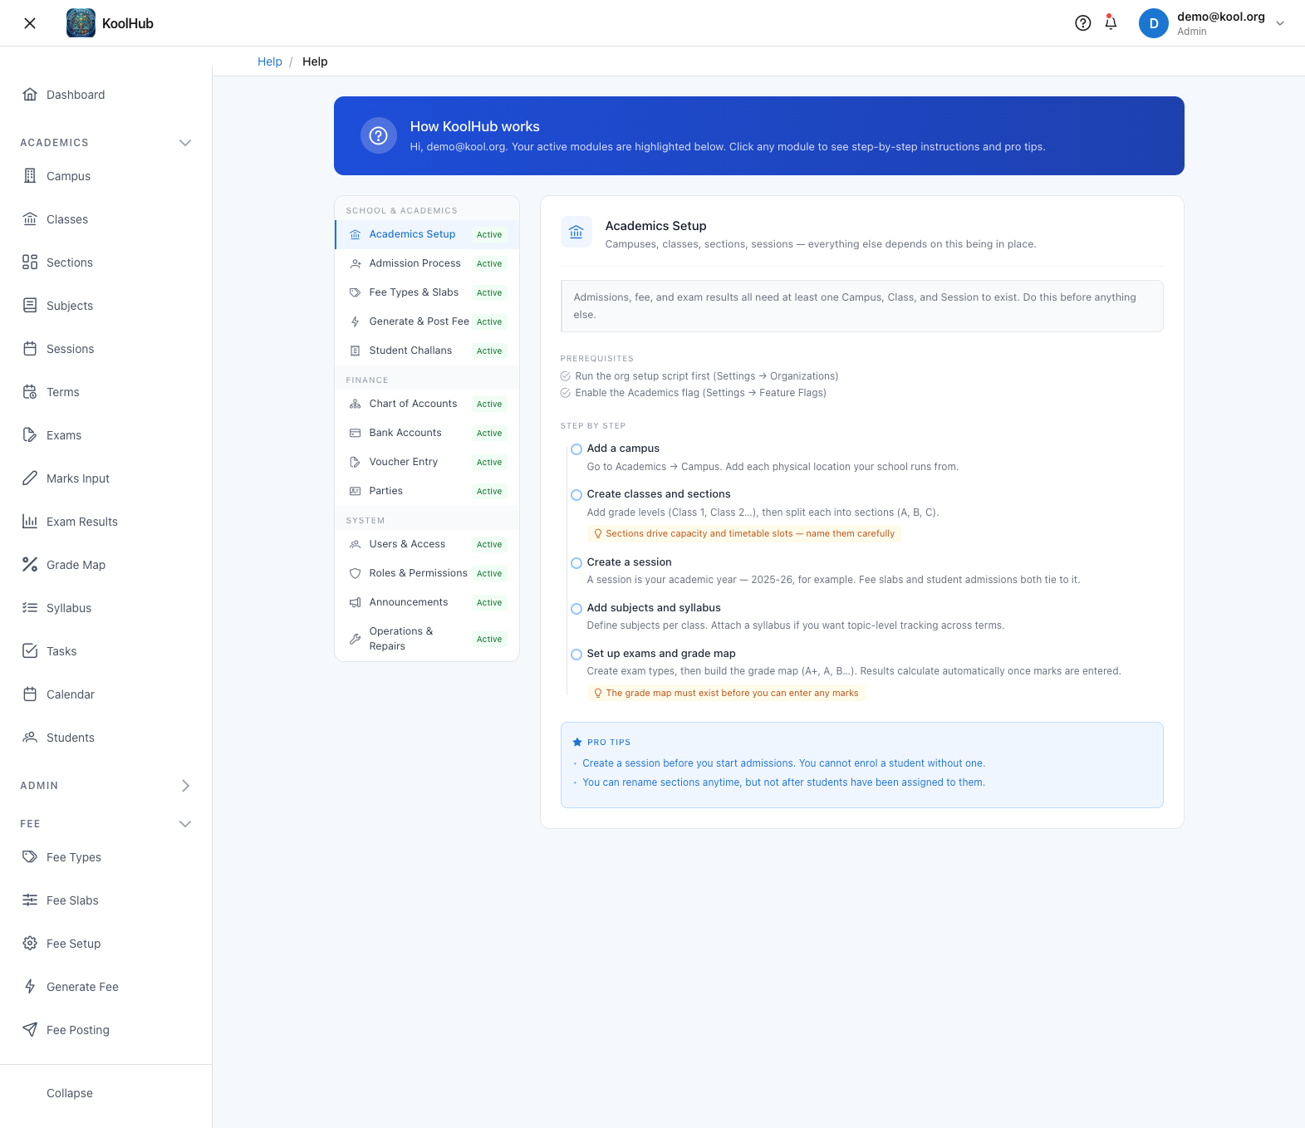Click the Tasks checkbox icon in sidebar
The image size is (1305, 1128).
click(30, 651)
